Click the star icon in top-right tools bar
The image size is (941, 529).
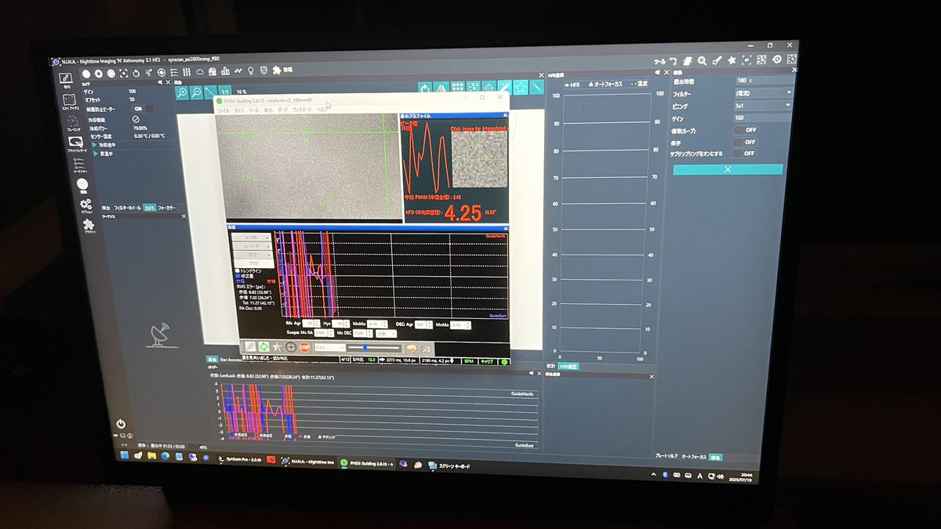click(x=731, y=60)
